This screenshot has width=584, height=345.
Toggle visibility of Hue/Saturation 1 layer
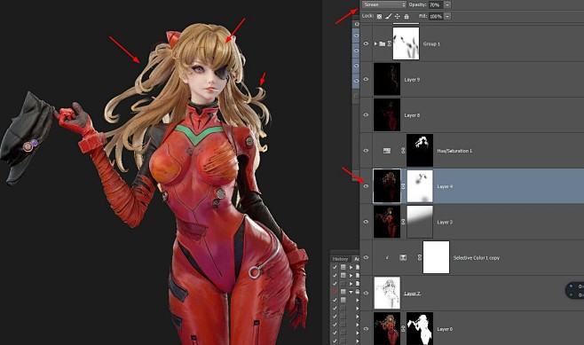(x=366, y=151)
